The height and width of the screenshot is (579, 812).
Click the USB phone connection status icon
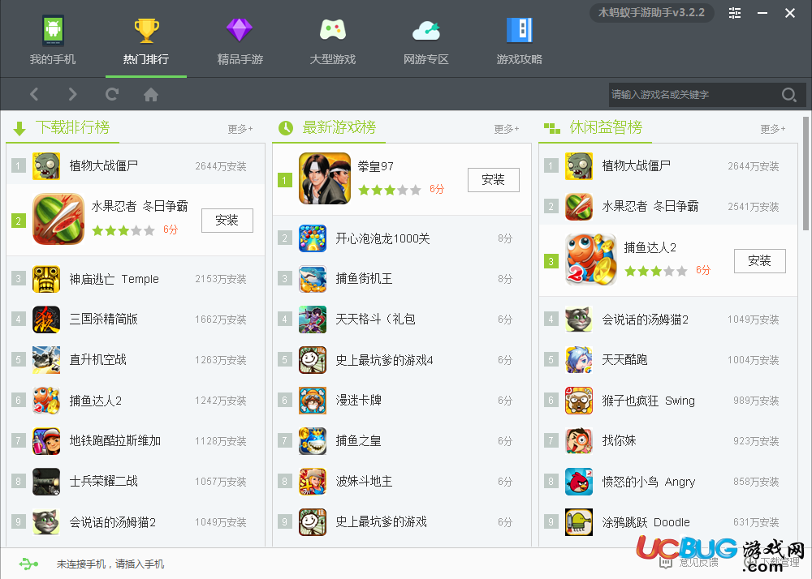(28, 564)
